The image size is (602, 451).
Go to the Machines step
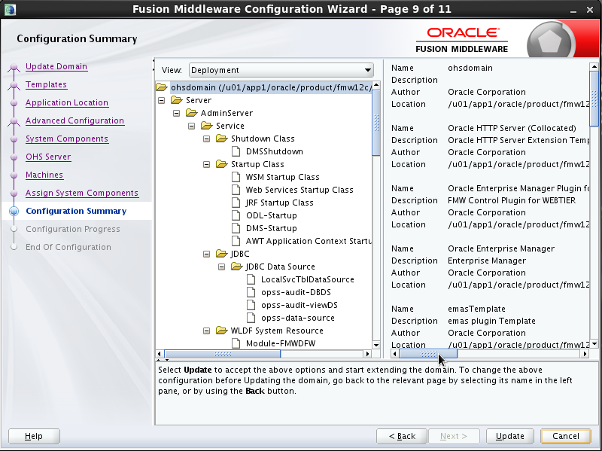coord(44,175)
